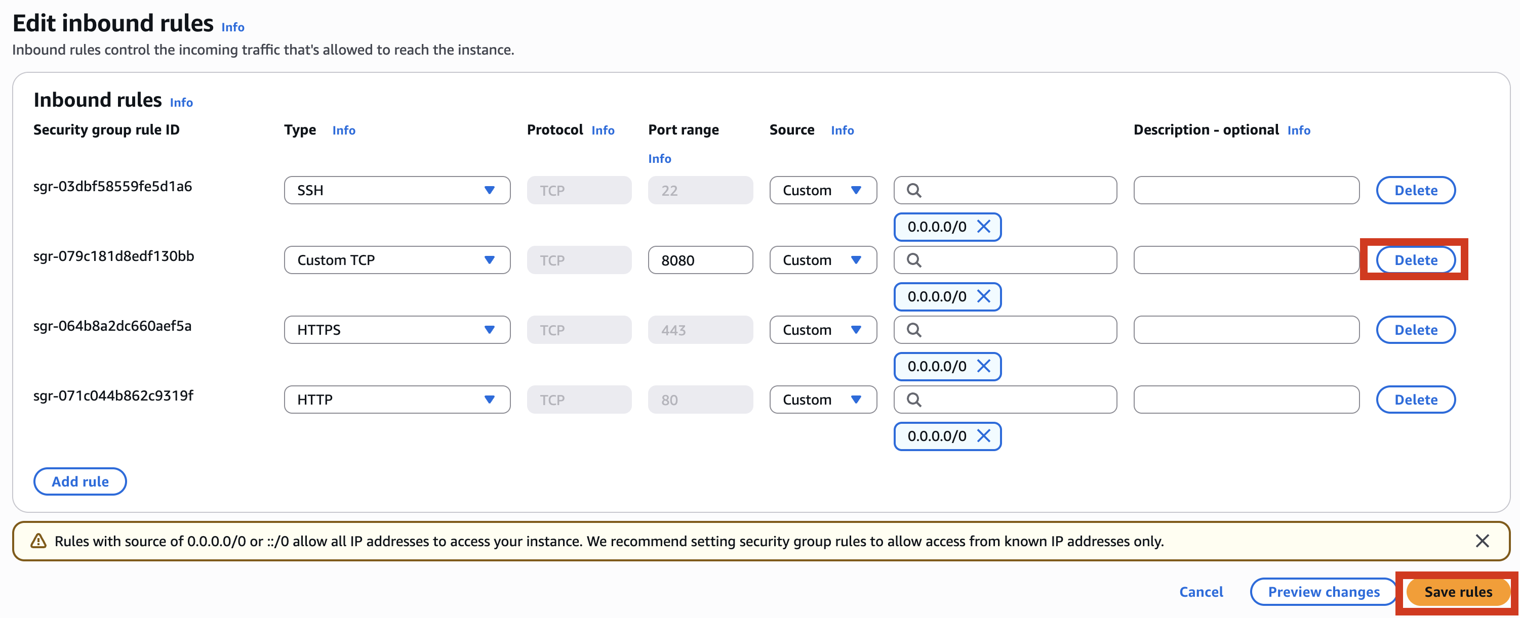Remove 0.0.0.0/0 chip from port 8080 rule

(983, 296)
